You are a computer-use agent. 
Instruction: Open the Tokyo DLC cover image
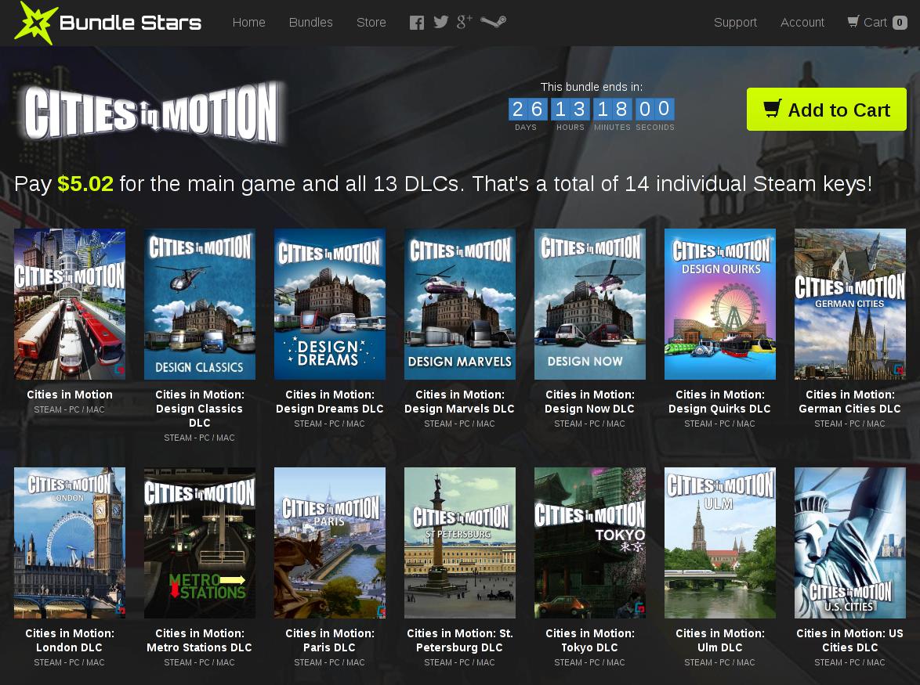click(589, 543)
